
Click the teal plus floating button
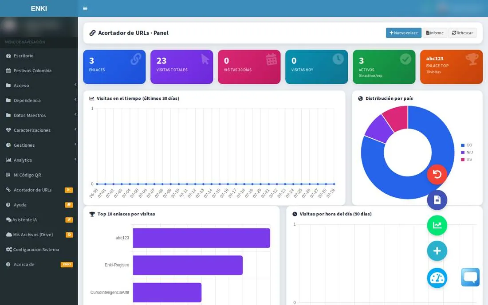(x=437, y=251)
